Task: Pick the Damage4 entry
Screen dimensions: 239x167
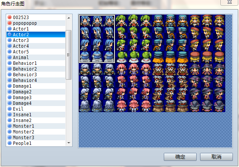Action: (36, 103)
